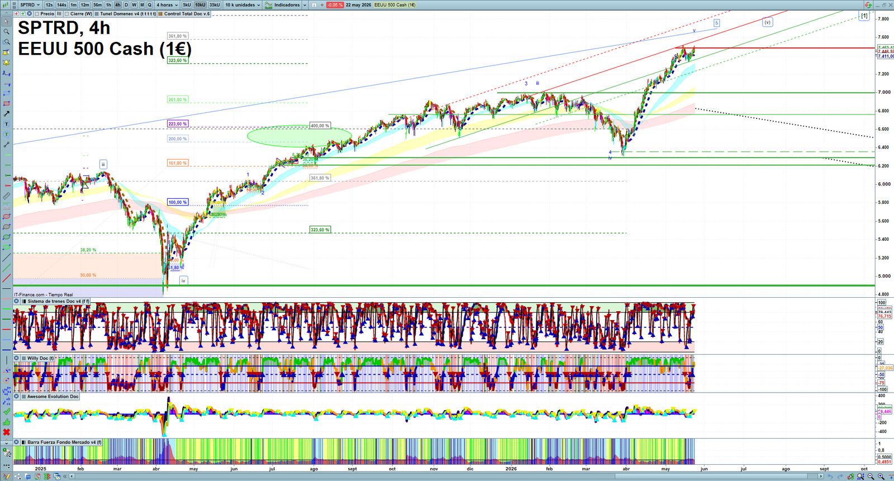Expand the Indicadores dropdown arrow
Viewport: 894px width, 481px height.
[305, 5]
